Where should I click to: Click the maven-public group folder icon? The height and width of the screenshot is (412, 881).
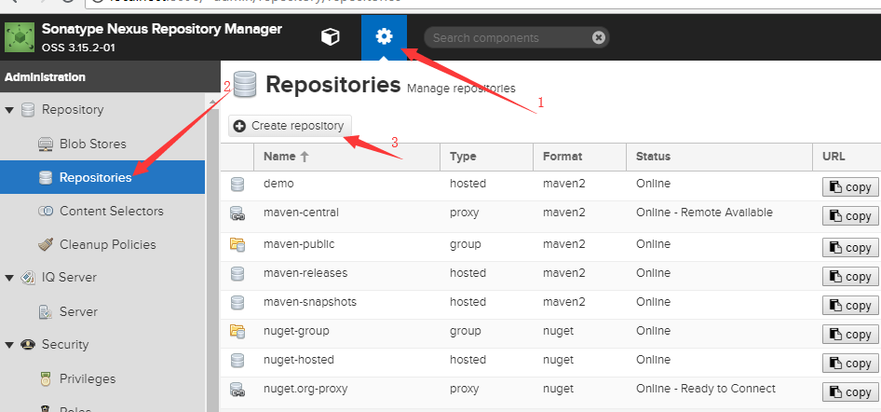(237, 244)
